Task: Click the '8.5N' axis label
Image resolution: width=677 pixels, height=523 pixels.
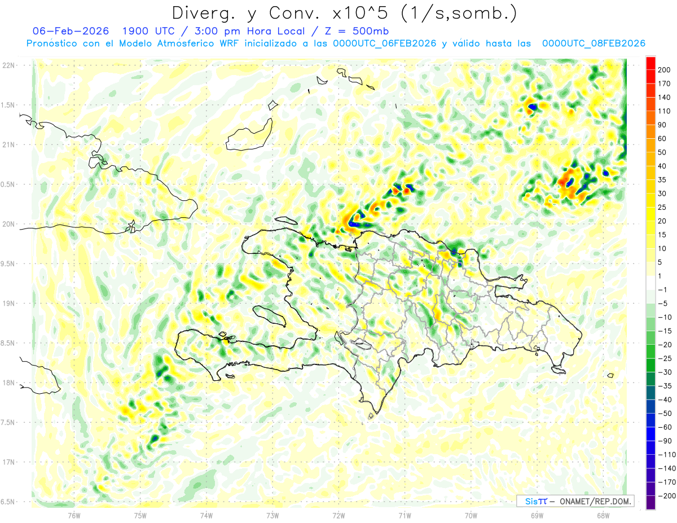Action: (8, 343)
